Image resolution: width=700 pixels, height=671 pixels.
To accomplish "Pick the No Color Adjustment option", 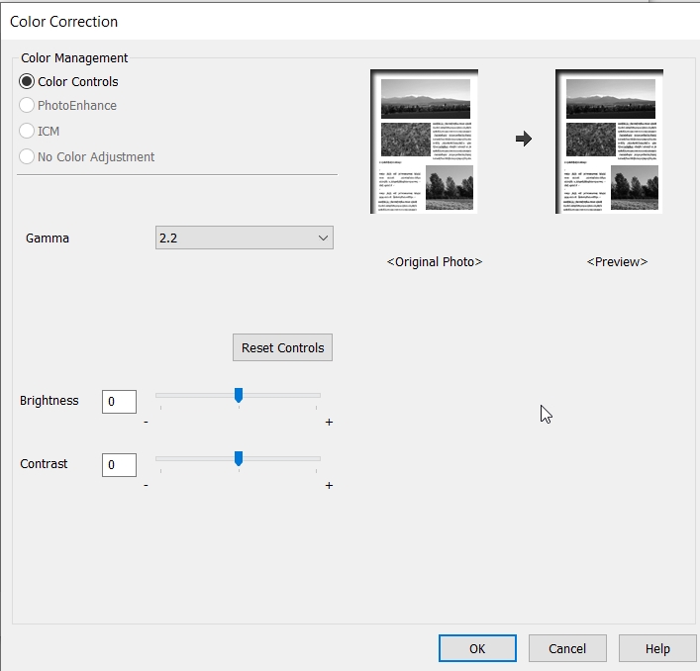I will [27, 156].
